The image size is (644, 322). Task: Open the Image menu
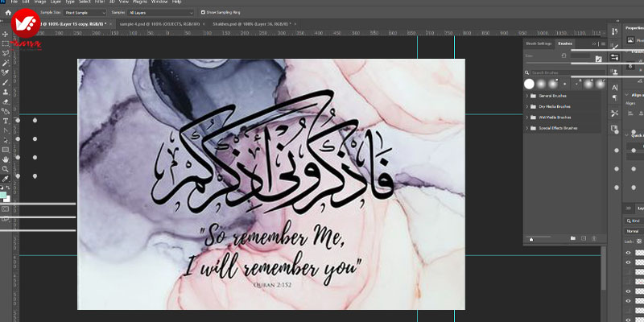[39, 2]
